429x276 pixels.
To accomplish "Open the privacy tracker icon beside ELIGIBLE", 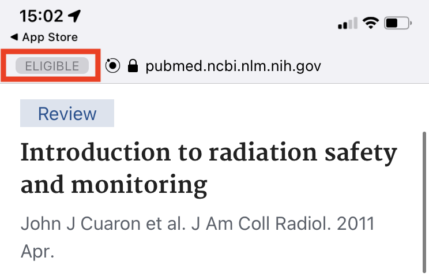I will pos(114,66).
